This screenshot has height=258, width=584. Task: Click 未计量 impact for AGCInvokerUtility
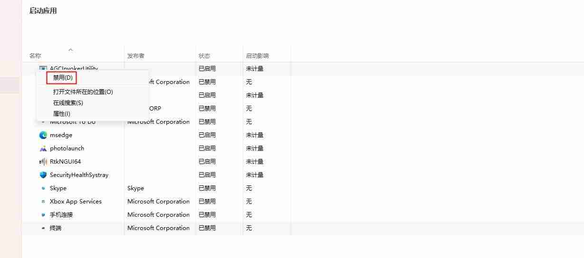pos(255,69)
